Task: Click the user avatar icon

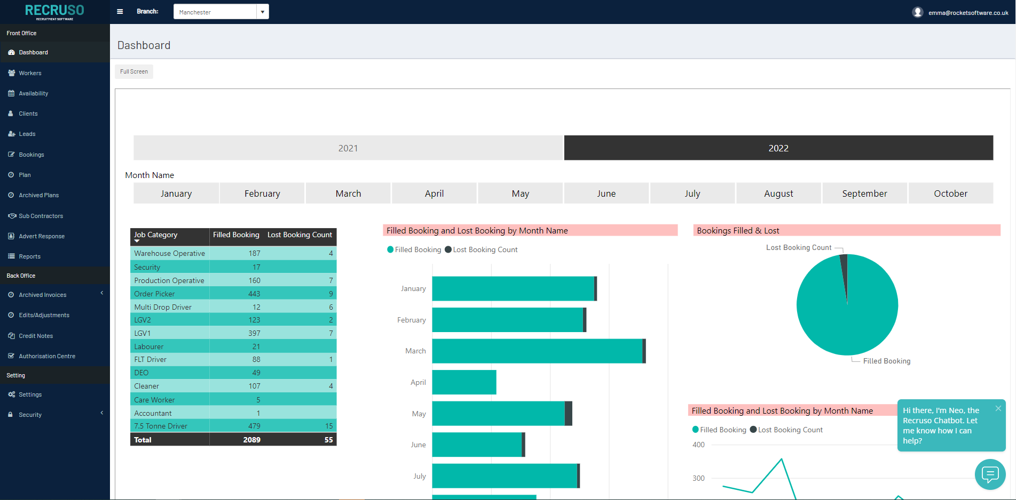Action: (x=918, y=12)
